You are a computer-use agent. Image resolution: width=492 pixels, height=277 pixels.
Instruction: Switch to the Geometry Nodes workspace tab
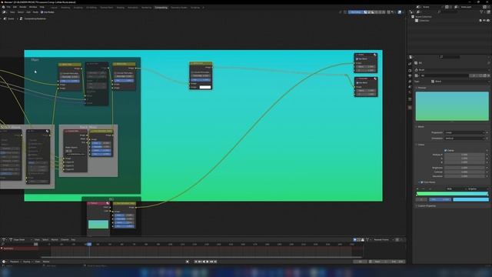click(179, 7)
